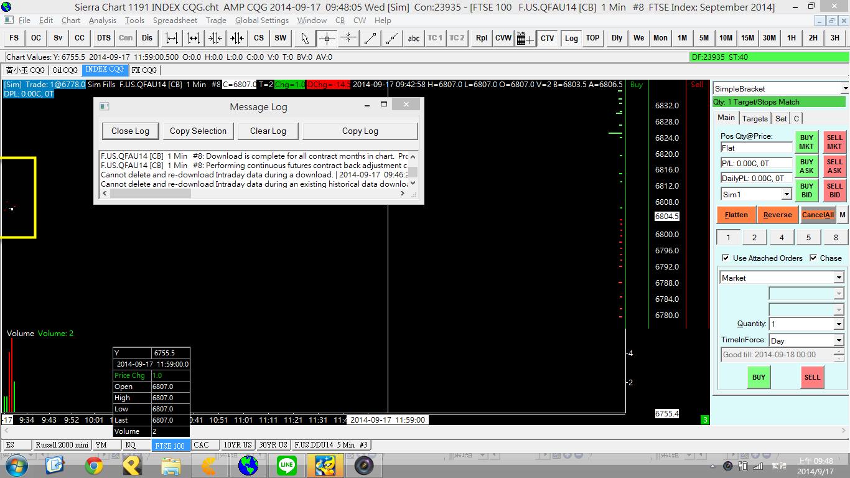Click the SW toolbar button
850x478 pixels.
281,38
